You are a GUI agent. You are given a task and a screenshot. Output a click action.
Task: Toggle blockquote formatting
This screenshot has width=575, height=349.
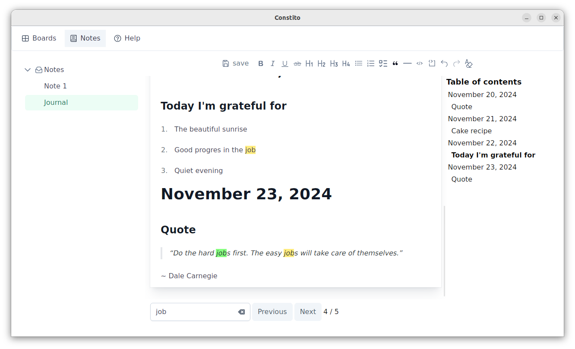point(395,63)
